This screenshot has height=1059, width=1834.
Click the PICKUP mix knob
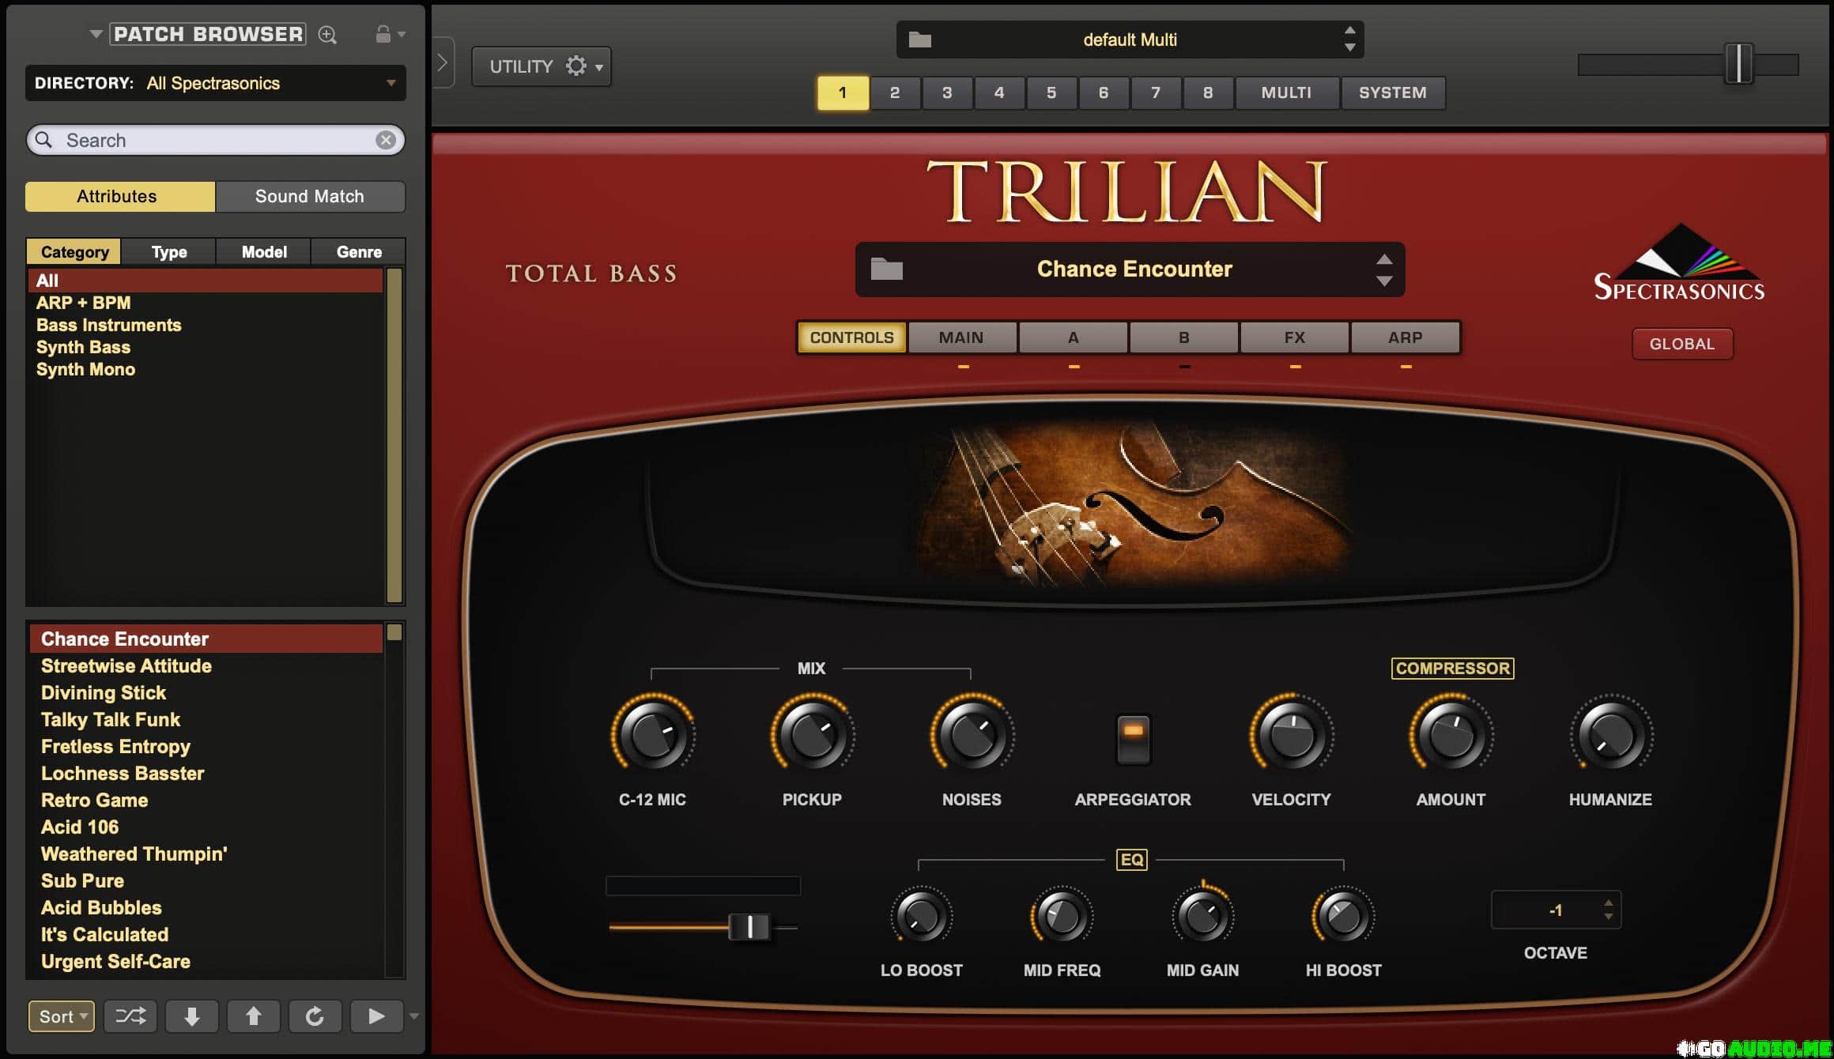coord(812,735)
